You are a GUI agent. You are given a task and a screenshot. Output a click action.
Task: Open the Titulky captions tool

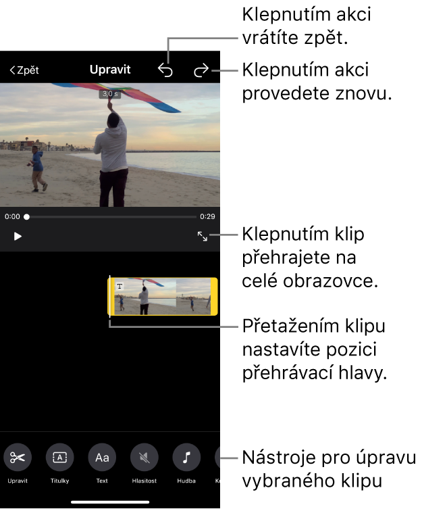pyautogui.click(x=59, y=458)
